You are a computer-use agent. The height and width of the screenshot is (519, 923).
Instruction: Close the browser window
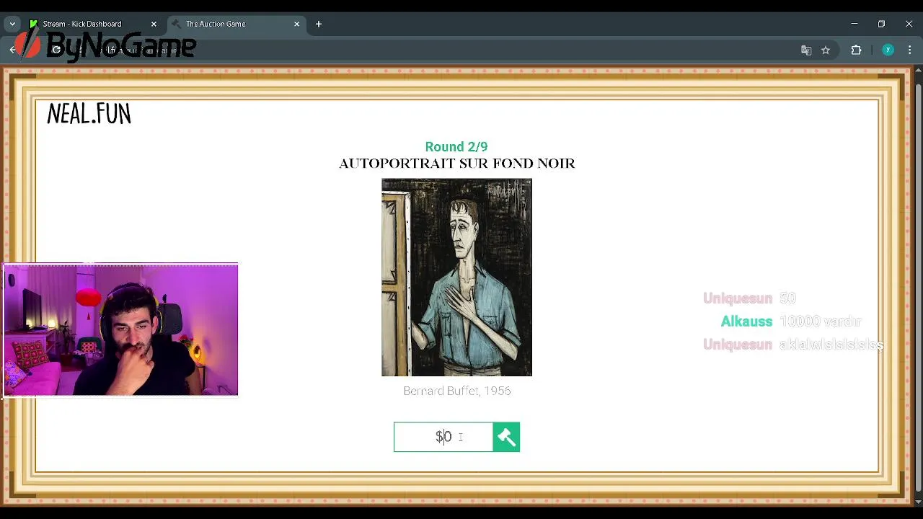[909, 24]
